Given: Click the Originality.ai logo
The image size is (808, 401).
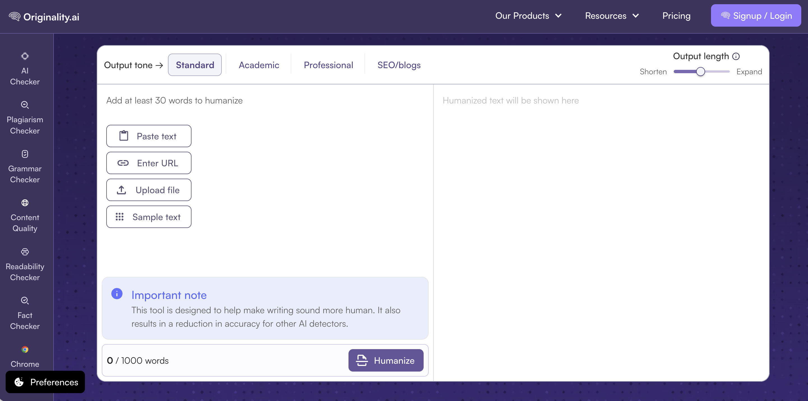Looking at the screenshot, I should tap(44, 16).
